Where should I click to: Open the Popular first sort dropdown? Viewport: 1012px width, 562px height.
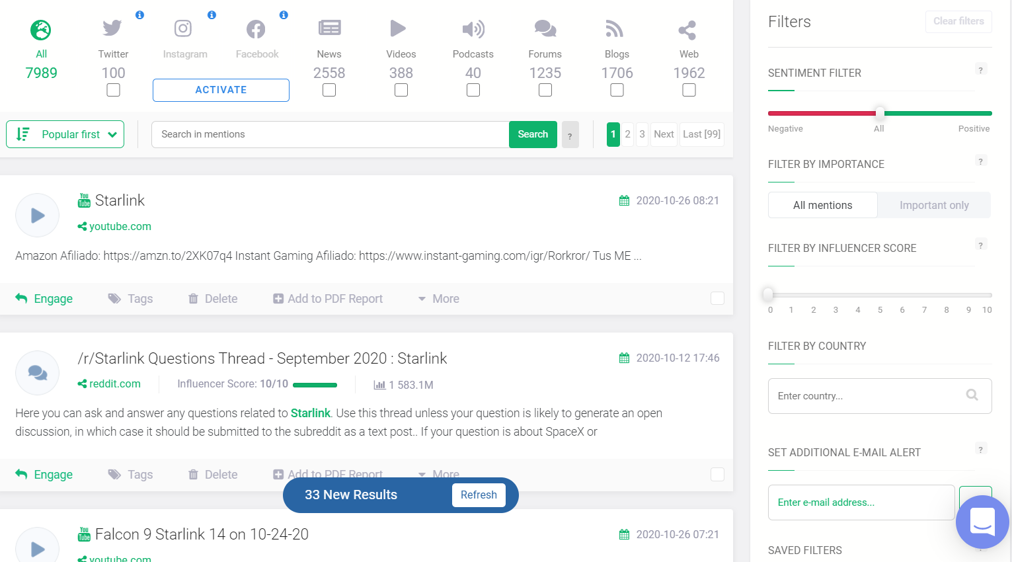[65, 134]
